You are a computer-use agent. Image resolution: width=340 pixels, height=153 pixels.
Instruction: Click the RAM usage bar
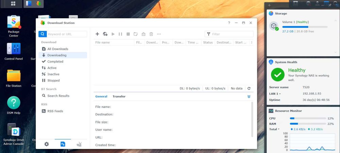click(x=308, y=124)
